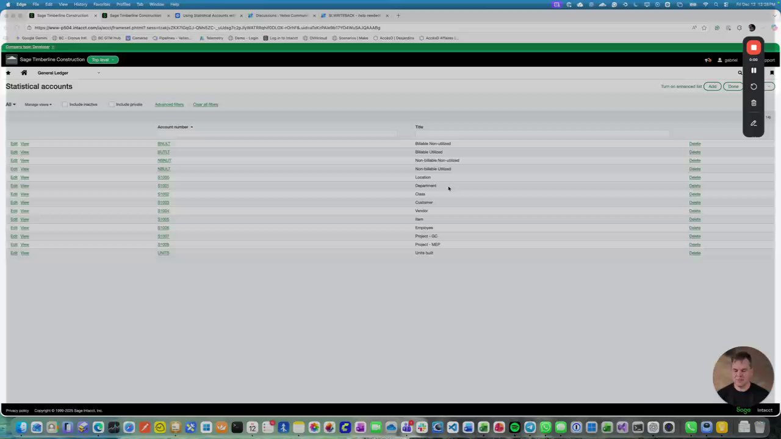Click the Account number filter input field
Screen dimensions: 781x439
(276, 134)
